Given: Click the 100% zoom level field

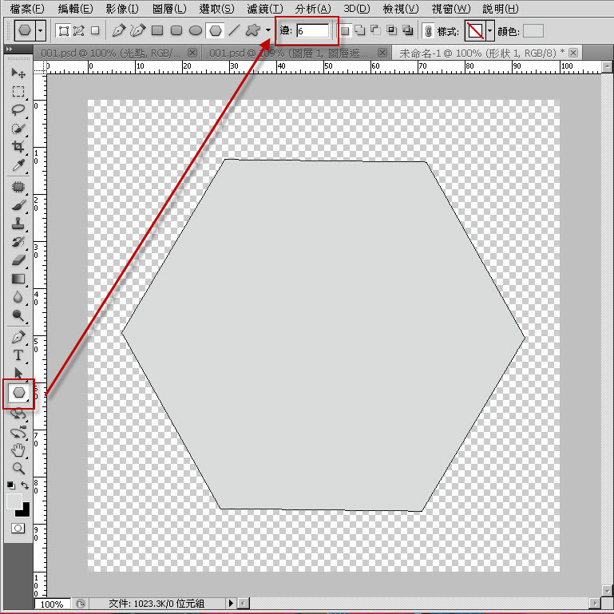Looking at the screenshot, I should click(52, 604).
